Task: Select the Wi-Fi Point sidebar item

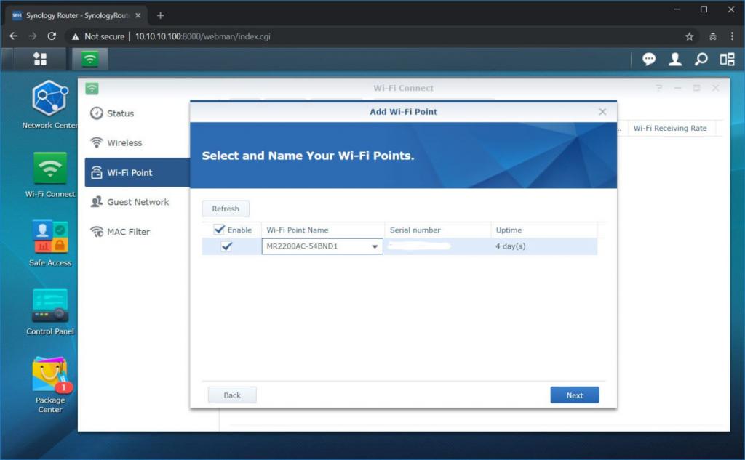Action: [x=137, y=172]
